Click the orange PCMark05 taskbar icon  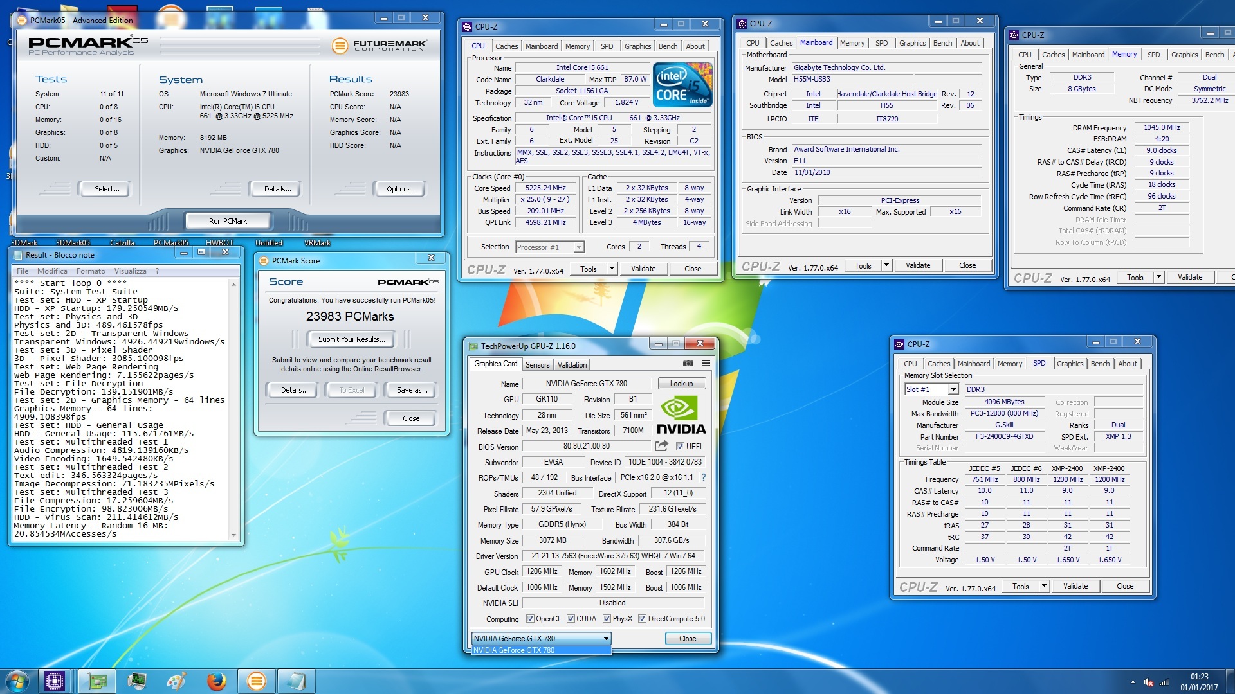[256, 681]
